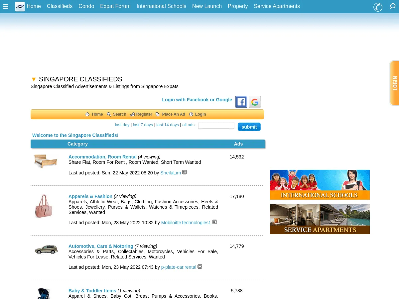The width and height of the screenshot is (399, 299).
Task: Open the International Schools menu item
Action: (161, 6)
